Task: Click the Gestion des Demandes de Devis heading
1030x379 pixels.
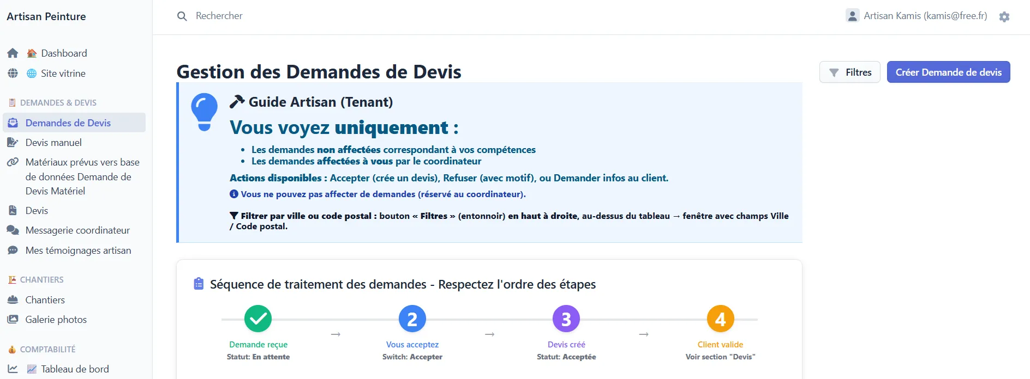Action: point(319,72)
